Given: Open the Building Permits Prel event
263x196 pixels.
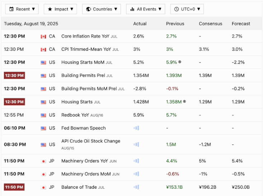Looking at the screenshot, I should coord(83,75).
